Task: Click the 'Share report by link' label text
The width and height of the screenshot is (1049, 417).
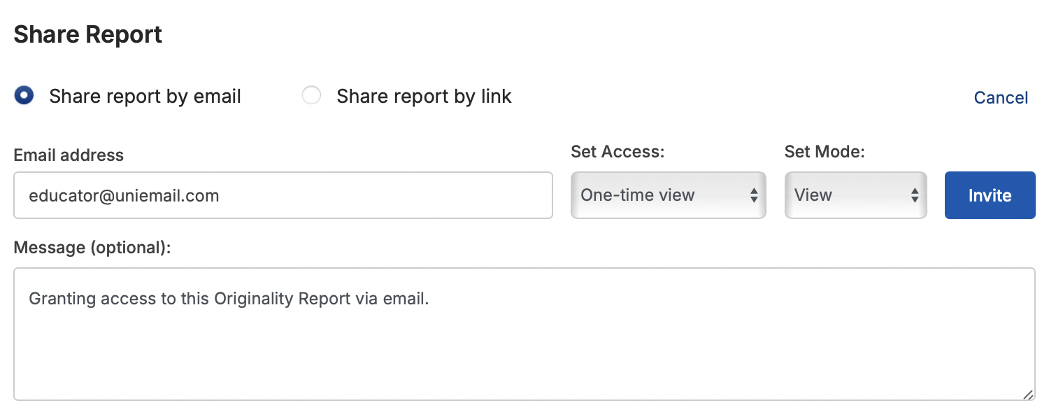Action: (x=424, y=97)
